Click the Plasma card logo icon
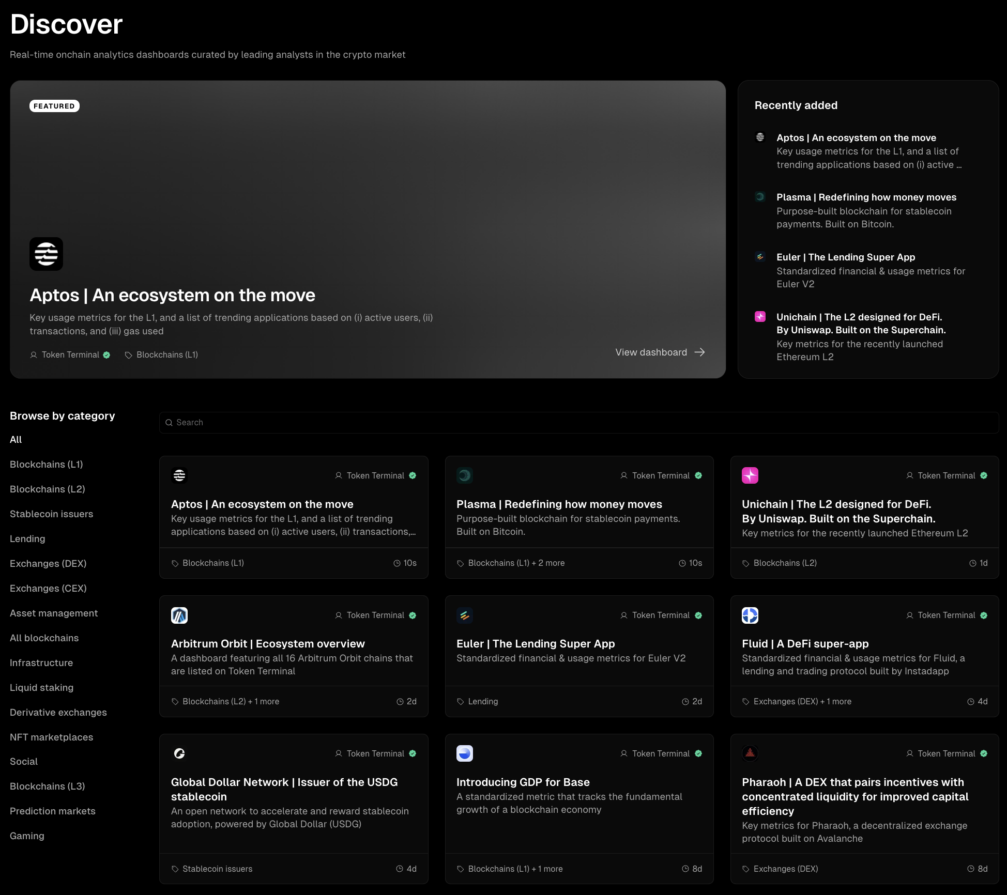 coord(465,475)
